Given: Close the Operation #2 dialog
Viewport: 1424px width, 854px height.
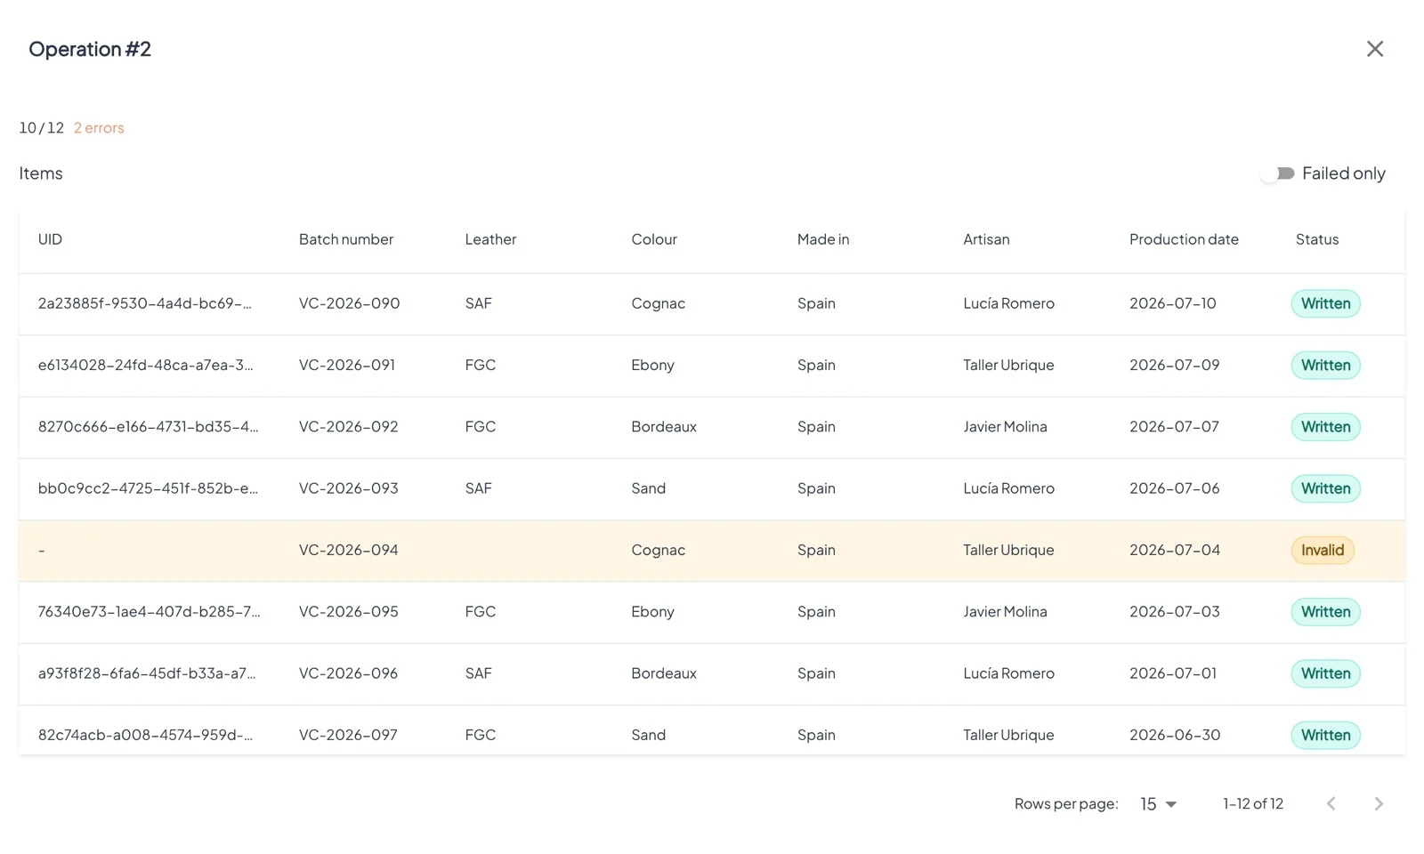Looking at the screenshot, I should (x=1374, y=49).
